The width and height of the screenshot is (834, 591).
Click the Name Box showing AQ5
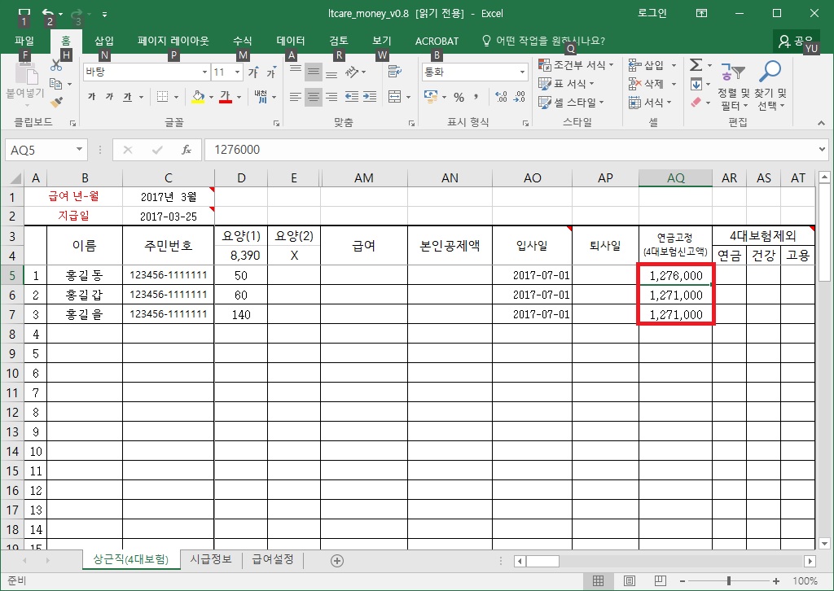click(39, 150)
